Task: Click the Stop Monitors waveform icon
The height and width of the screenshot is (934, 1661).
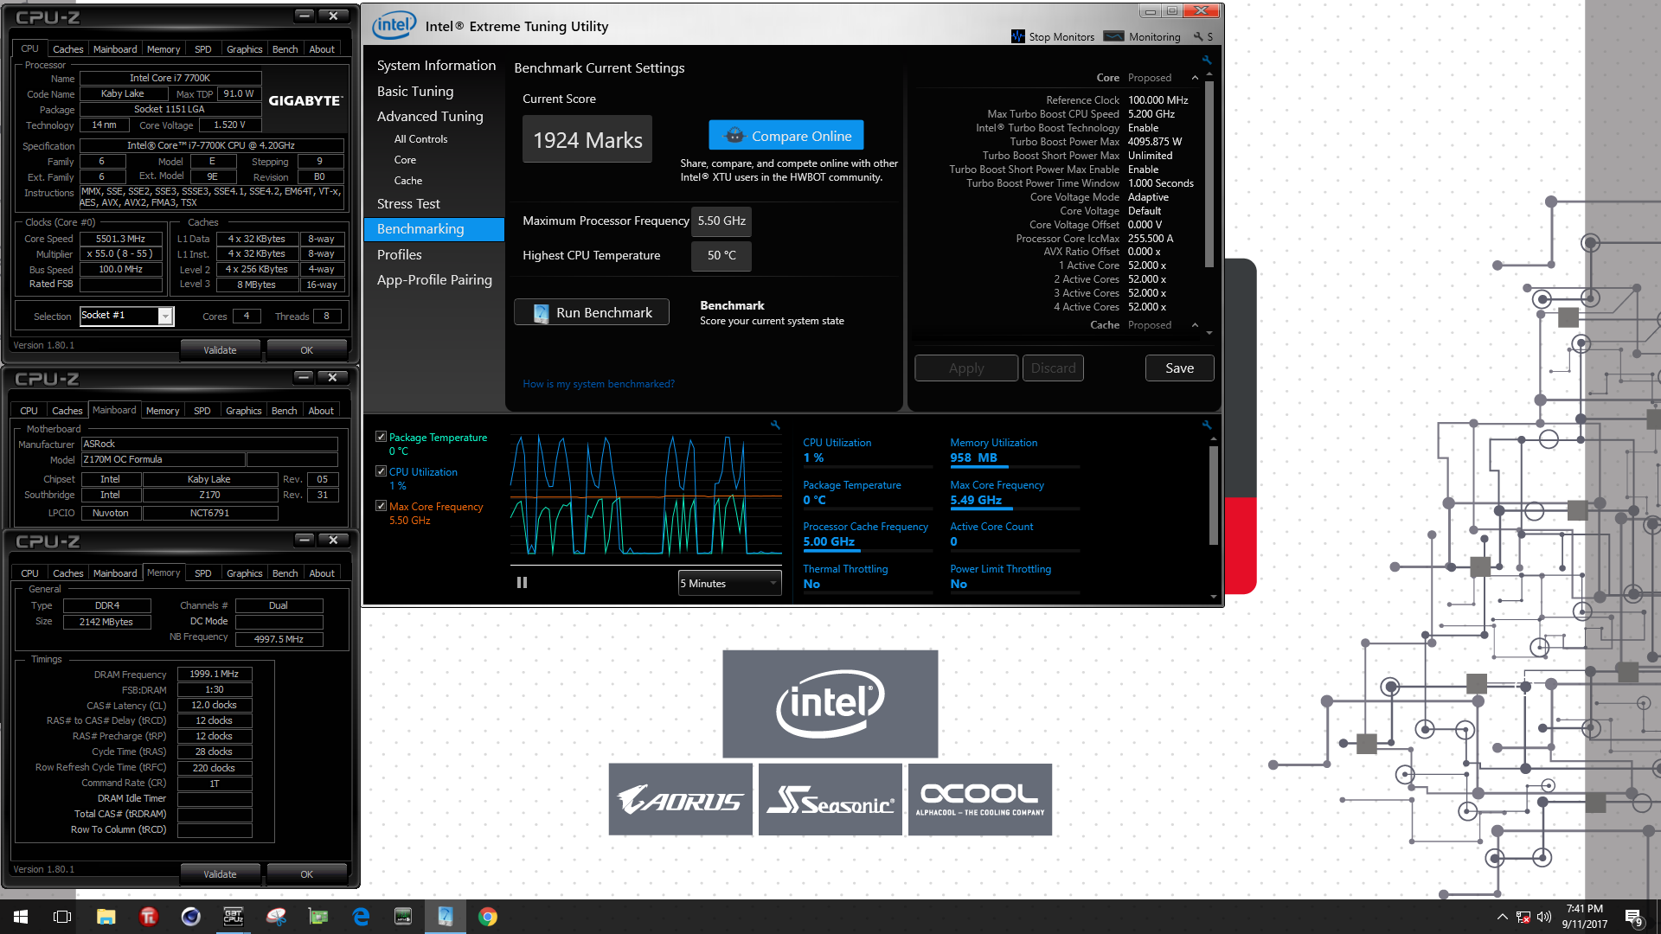Action: click(x=1017, y=36)
